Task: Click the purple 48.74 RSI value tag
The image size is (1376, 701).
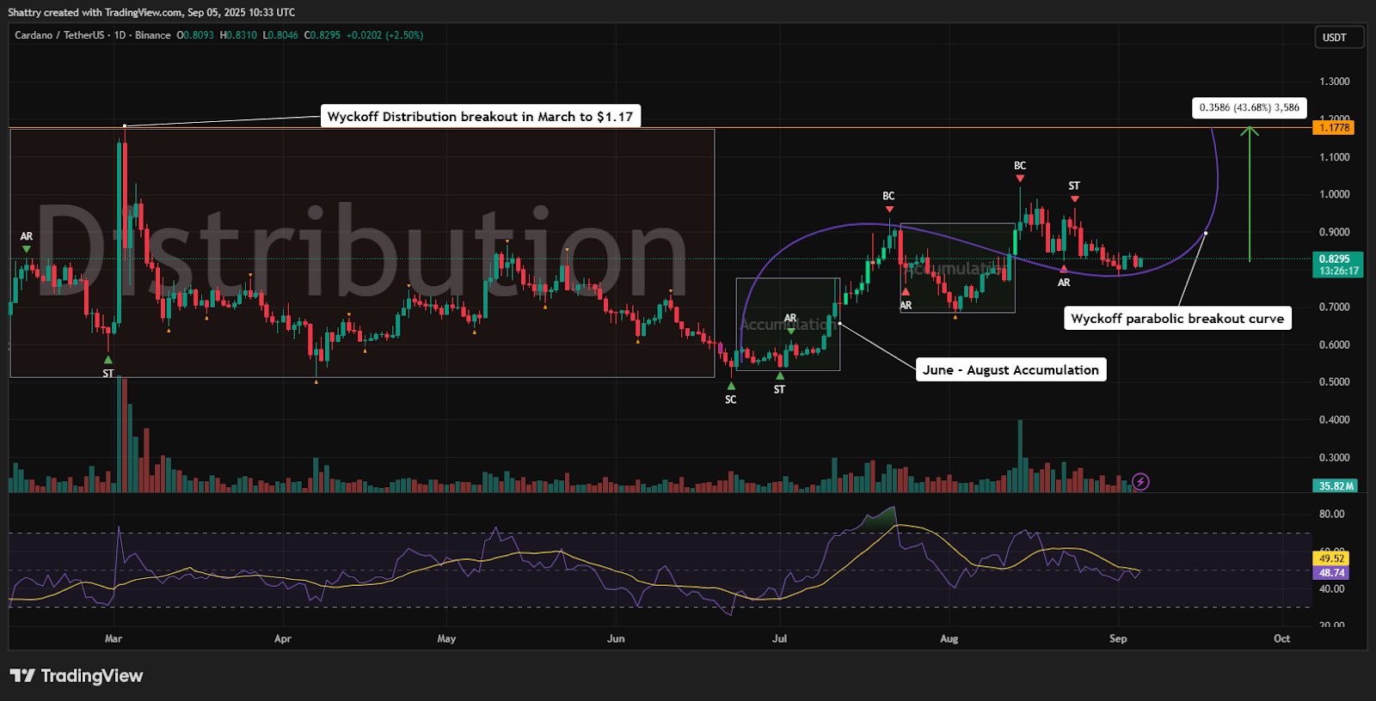Action: [x=1331, y=573]
